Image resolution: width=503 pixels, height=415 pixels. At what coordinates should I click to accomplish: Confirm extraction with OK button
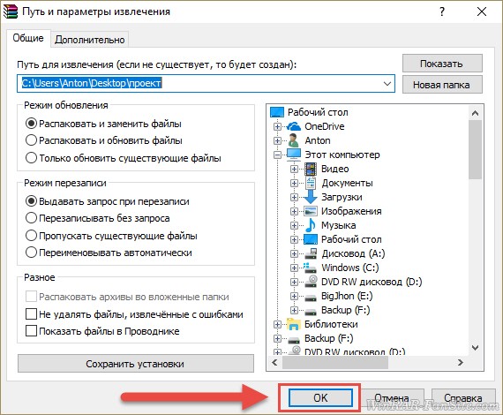320,397
